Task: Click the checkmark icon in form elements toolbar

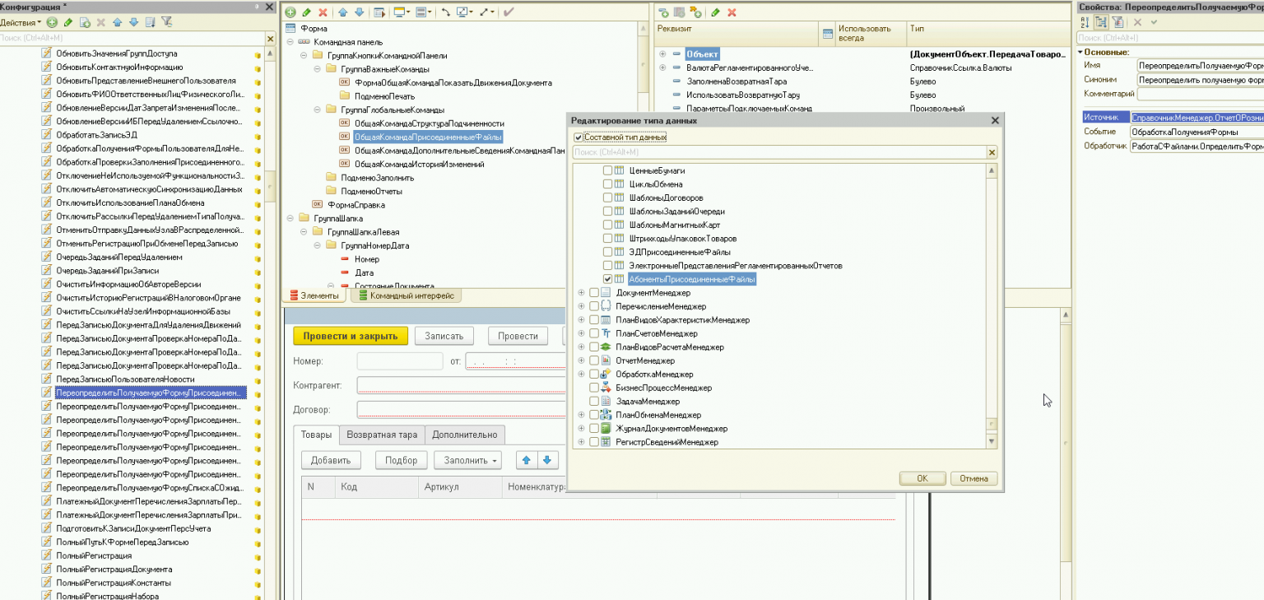Action: [509, 12]
